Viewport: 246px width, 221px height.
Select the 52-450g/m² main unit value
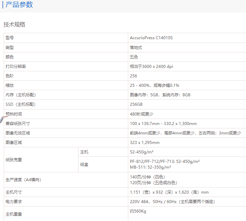142,152
